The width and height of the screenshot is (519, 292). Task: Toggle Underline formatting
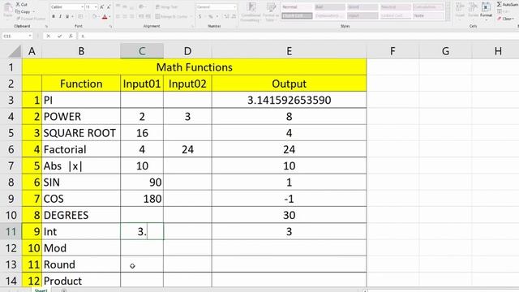[67, 16]
